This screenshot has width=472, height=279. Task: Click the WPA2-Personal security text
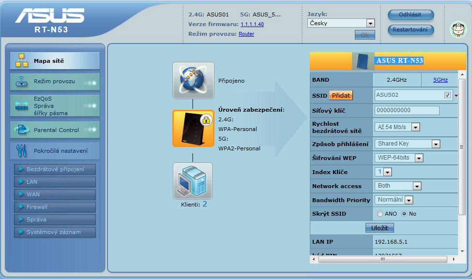pyautogui.click(x=239, y=148)
